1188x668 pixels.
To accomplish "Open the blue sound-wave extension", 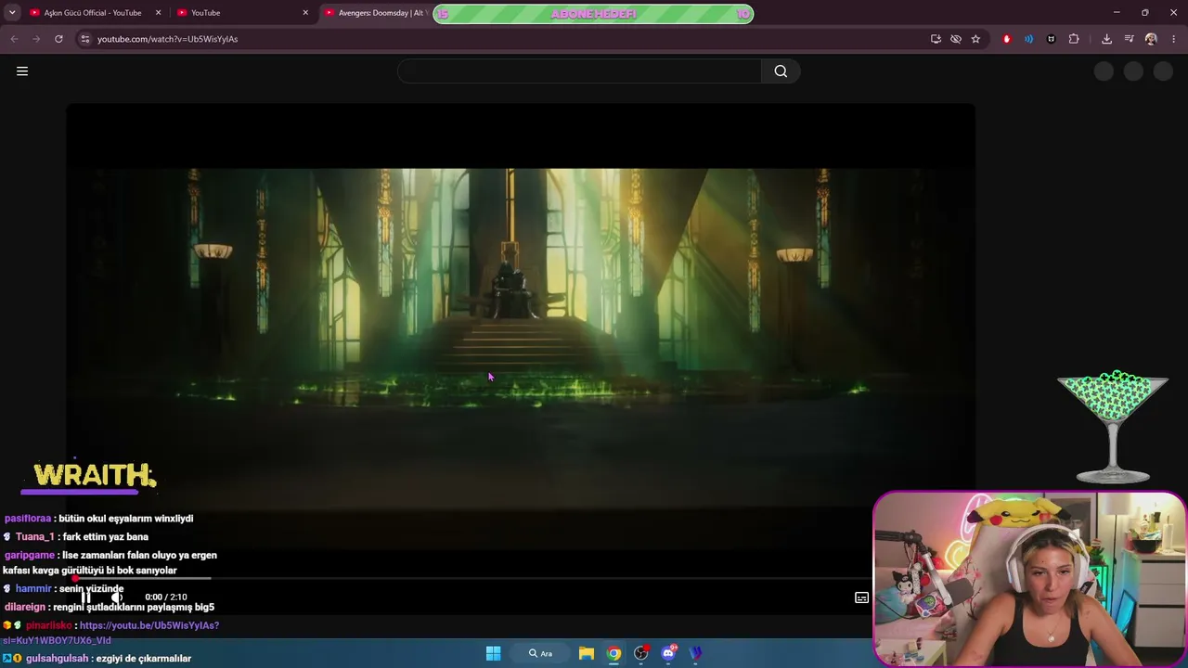I will (1028, 39).
